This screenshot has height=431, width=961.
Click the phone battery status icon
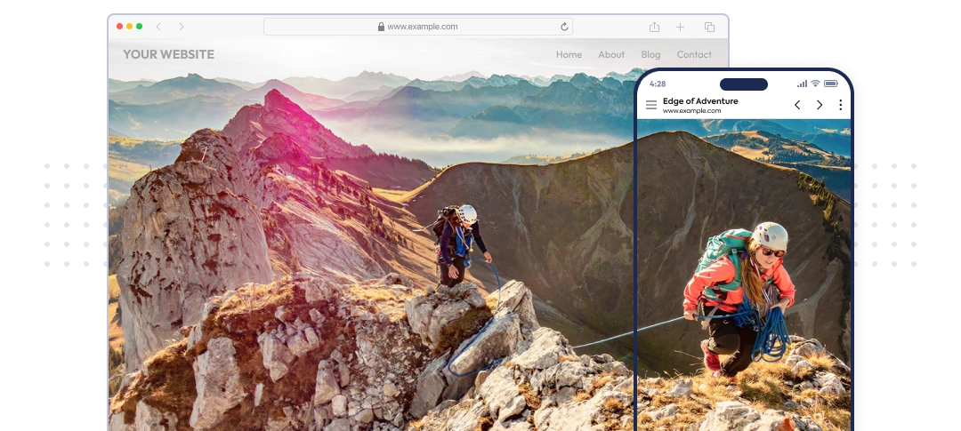tap(831, 84)
